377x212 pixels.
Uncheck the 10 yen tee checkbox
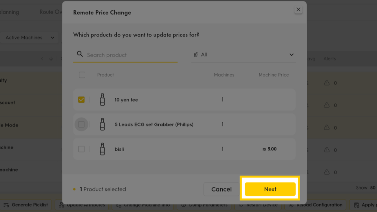81,99
